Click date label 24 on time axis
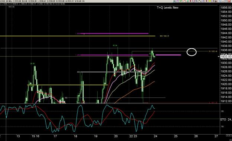Image resolution: width=232 pixels, height=141 pixels. (x=156, y=136)
